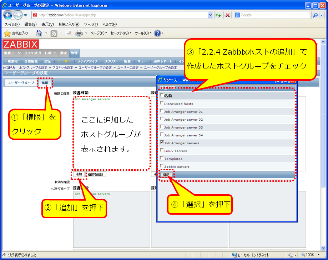Screen dimensions: 328x260
Task: Toggle the 名前 select-all checkbox
Action: click(162, 95)
